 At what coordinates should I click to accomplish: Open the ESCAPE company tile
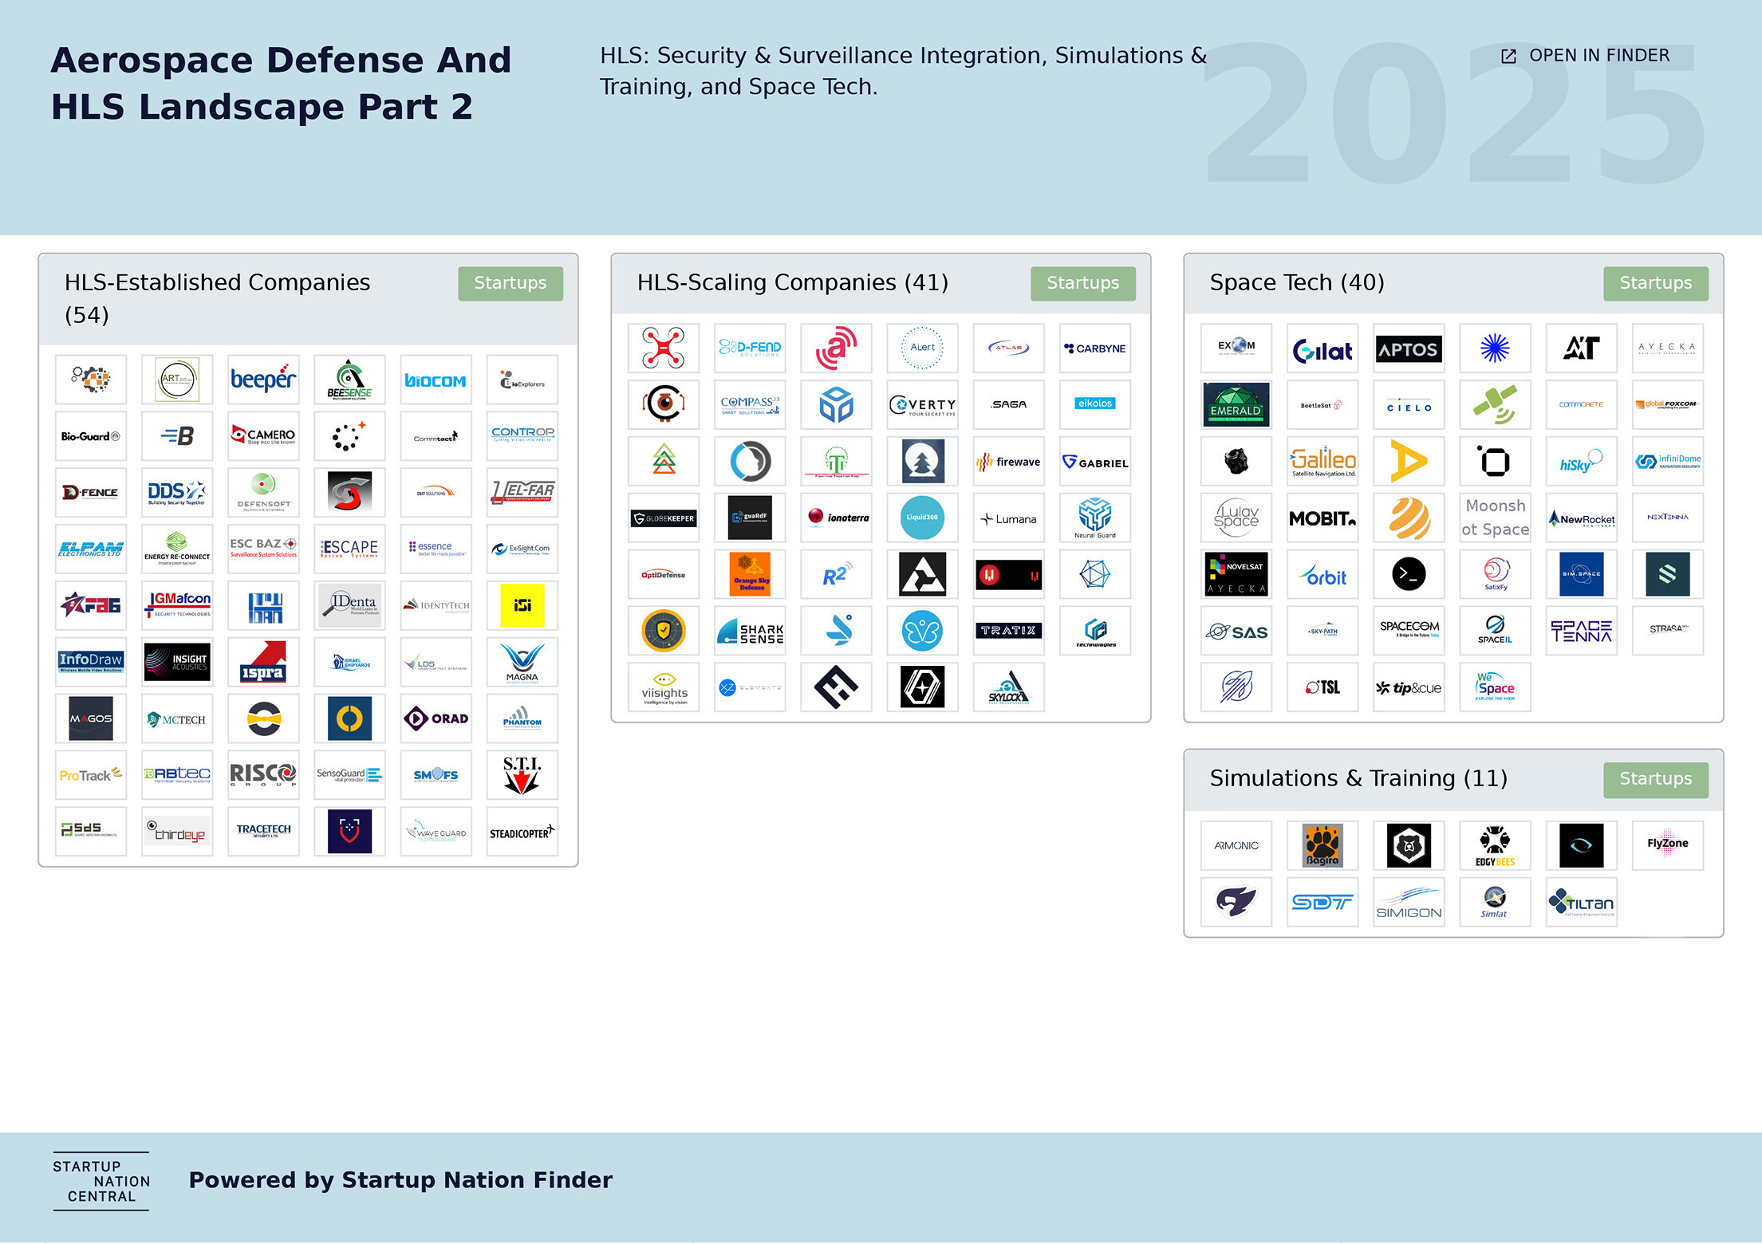349,549
